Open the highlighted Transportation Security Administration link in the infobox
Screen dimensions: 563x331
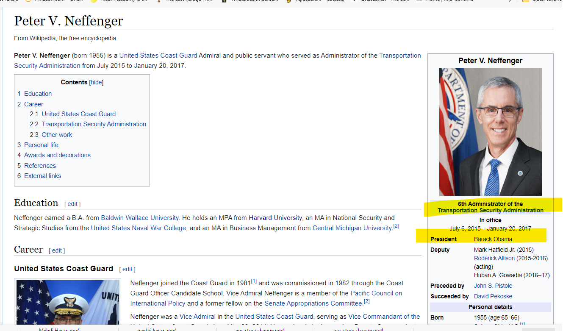(491, 210)
